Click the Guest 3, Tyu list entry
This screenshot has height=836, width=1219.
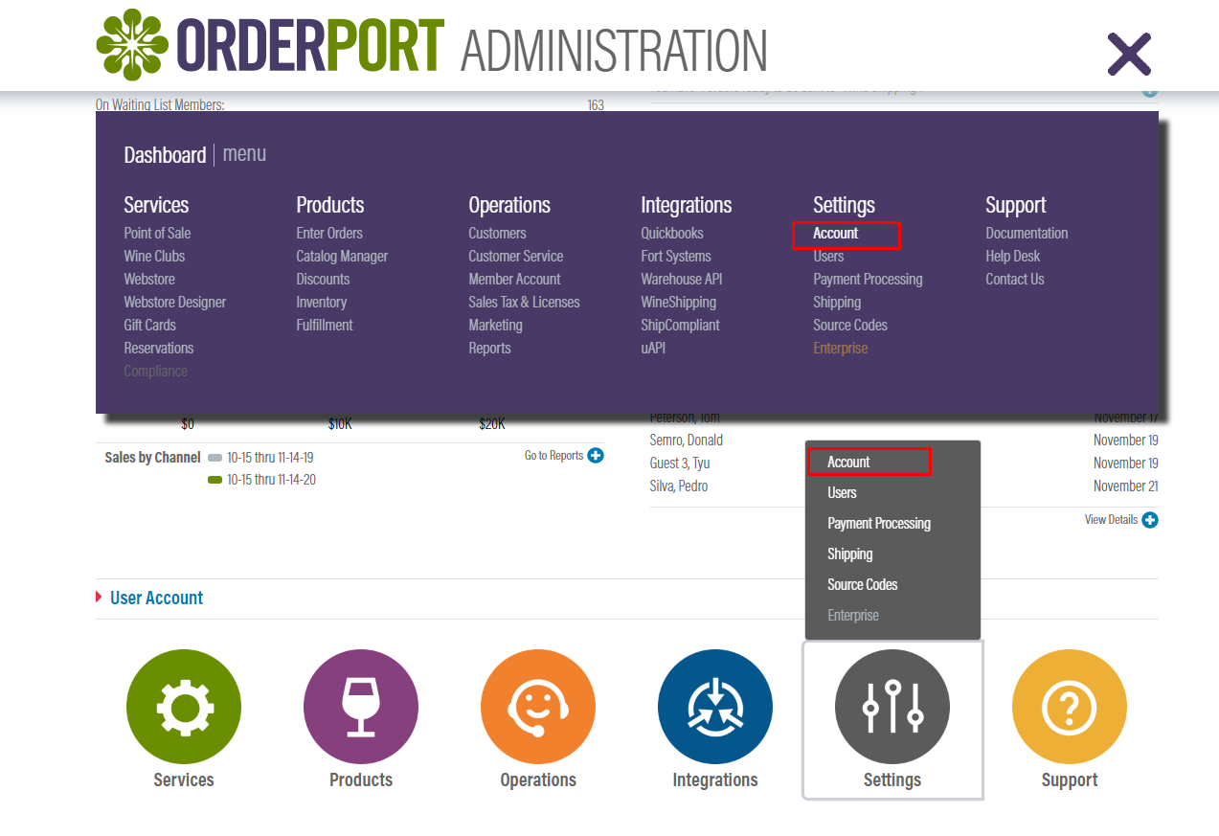680,463
